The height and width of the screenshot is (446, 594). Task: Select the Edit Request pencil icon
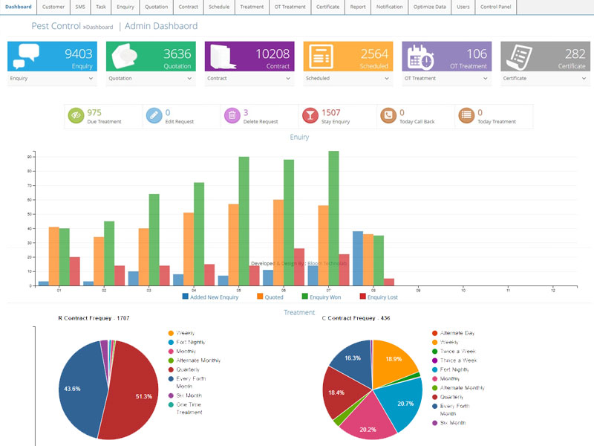pyautogui.click(x=153, y=116)
